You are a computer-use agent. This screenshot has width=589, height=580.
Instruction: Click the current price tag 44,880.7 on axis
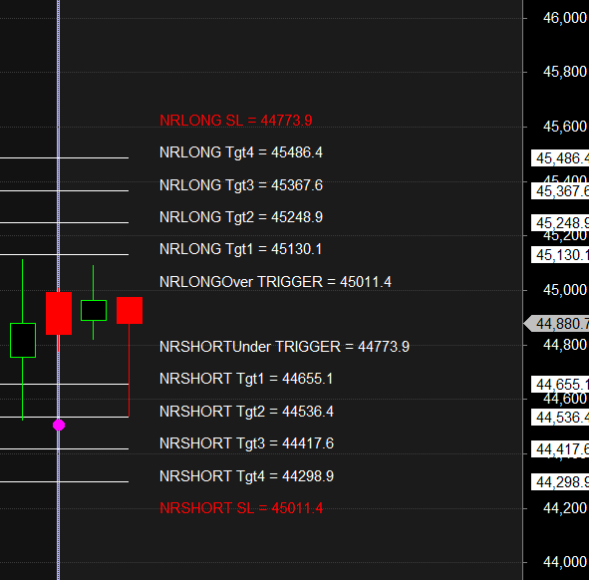point(557,324)
